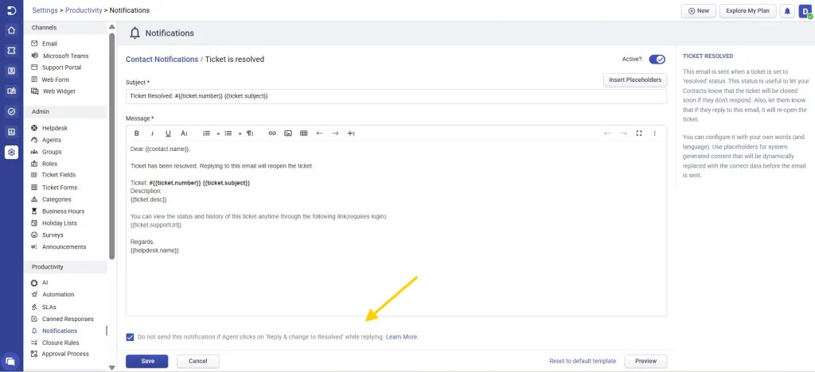Go to Home from left sidebar
The image size is (815, 372).
pyautogui.click(x=11, y=30)
